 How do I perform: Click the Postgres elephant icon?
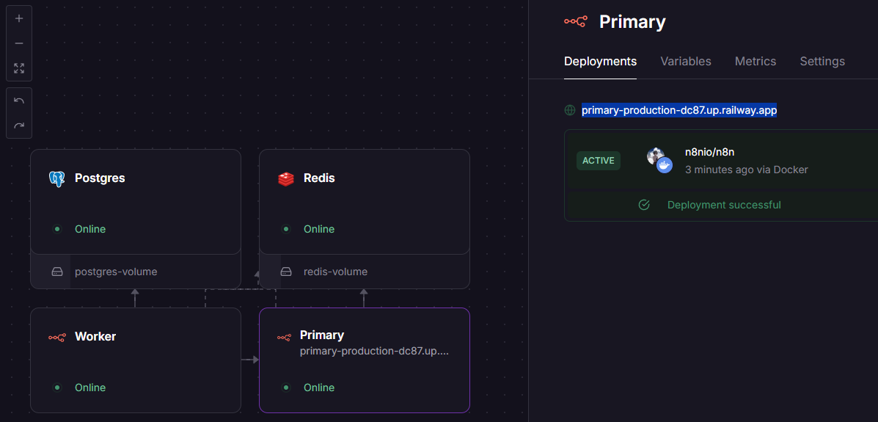[56, 179]
